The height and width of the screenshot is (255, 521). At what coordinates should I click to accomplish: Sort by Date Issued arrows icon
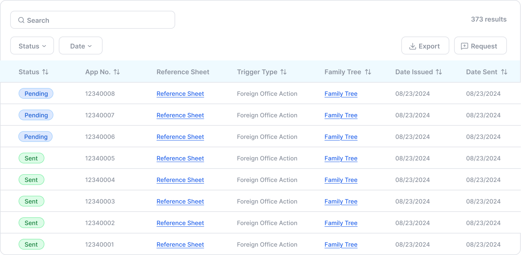pos(439,72)
